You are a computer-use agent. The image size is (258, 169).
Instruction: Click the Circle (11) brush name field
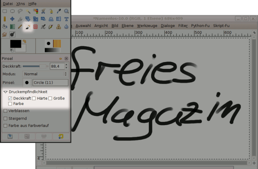(x=50, y=82)
